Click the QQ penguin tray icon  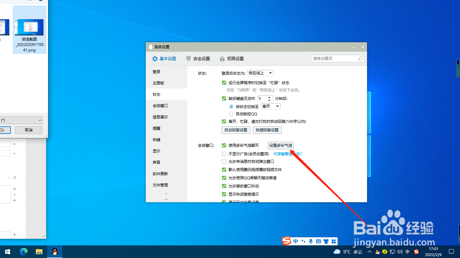tap(377, 252)
